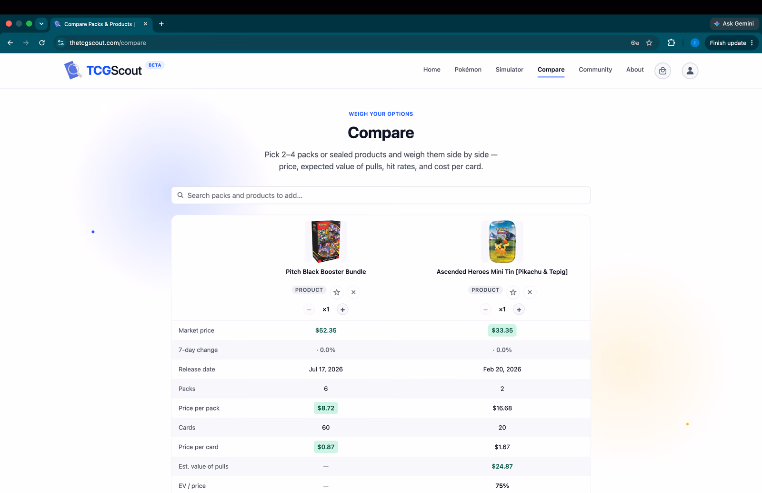This screenshot has height=493, width=762.
Task: Open the Community nav item
Action: pos(595,70)
